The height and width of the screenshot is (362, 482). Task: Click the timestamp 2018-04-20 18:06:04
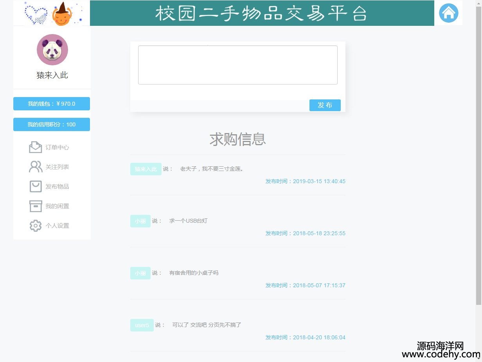point(319,337)
